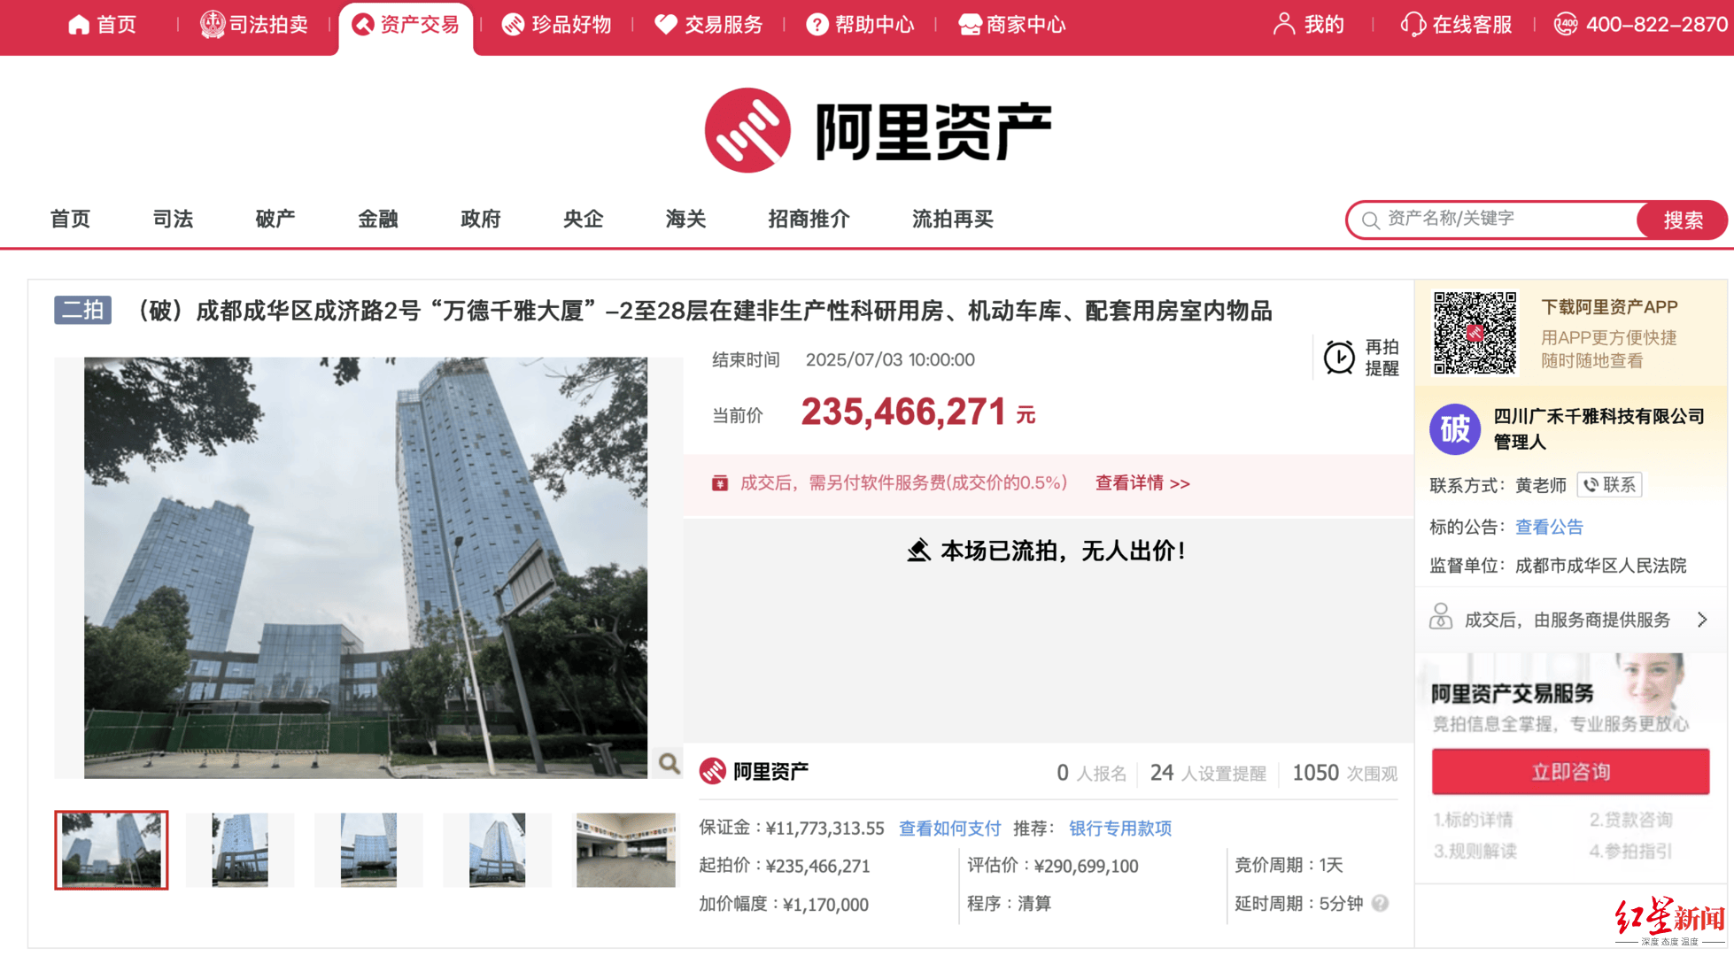Open 查看详情 >> software fee link
Screen dimensions: 1734x956
click(1142, 483)
